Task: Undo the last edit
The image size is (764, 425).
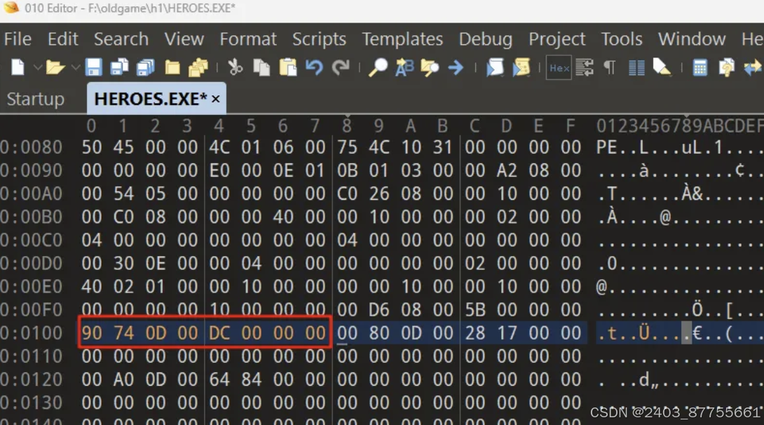Action: pyautogui.click(x=314, y=67)
